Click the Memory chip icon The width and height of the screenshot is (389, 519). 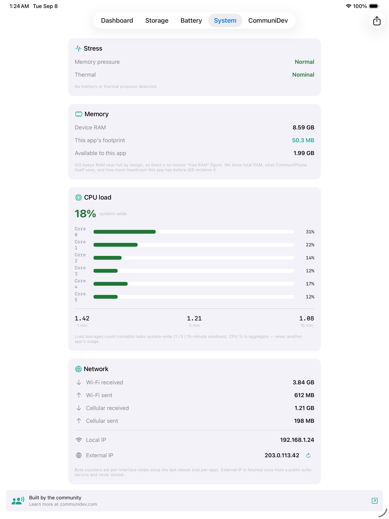[78, 114]
